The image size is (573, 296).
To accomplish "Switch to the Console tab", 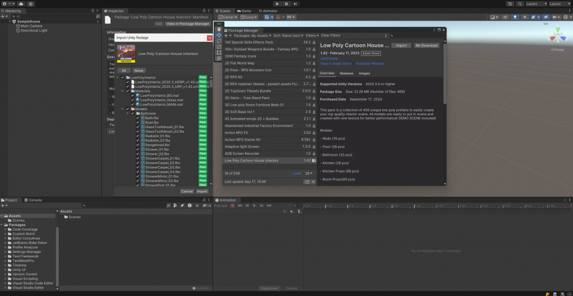I will click(x=33, y=200).
